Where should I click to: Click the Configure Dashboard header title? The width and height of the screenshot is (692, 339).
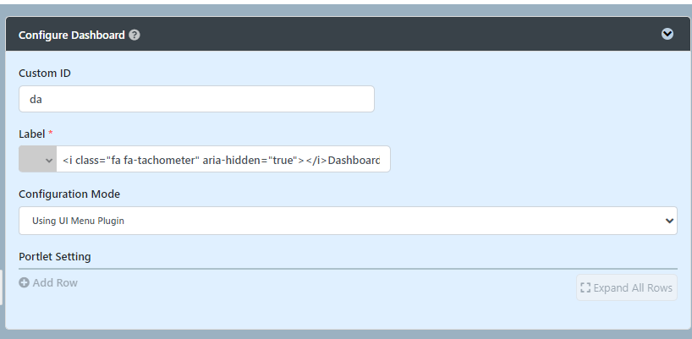pyautogui.click(x=71, y=36)
